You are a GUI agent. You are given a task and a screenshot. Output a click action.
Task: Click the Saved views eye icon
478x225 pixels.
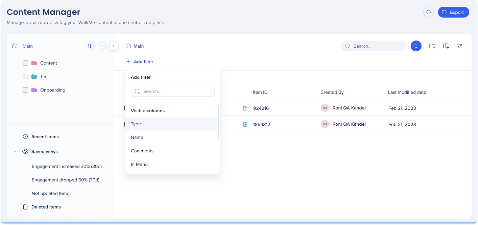click(25, 151)
